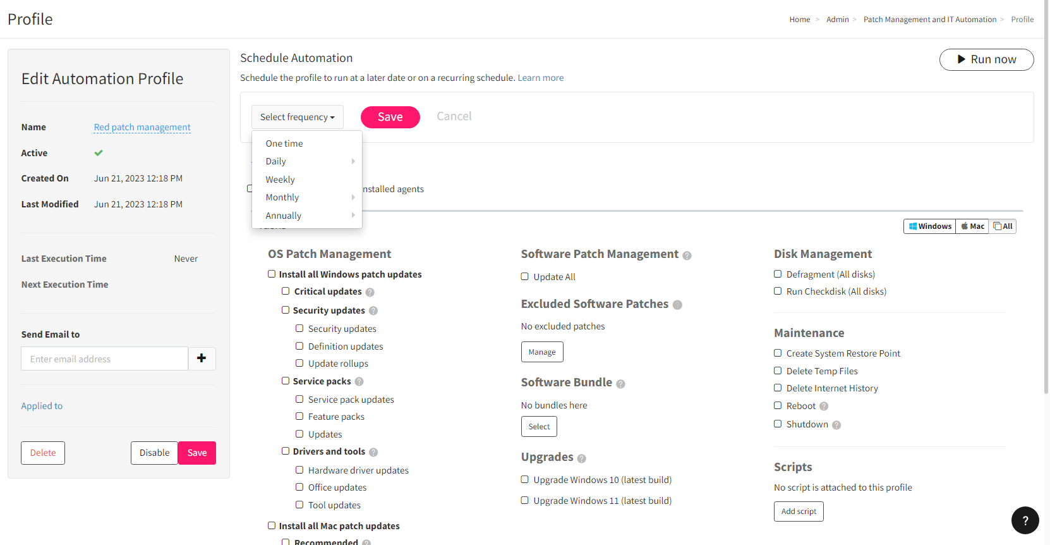Viewport: 1050px width, 545px height.
Task: Click the help icon beside Excluded Software Patches
Action: point(677,305)
